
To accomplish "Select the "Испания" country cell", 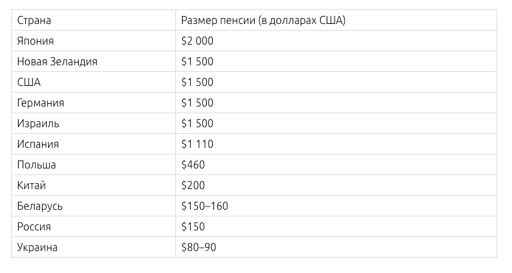I will 39,144.
